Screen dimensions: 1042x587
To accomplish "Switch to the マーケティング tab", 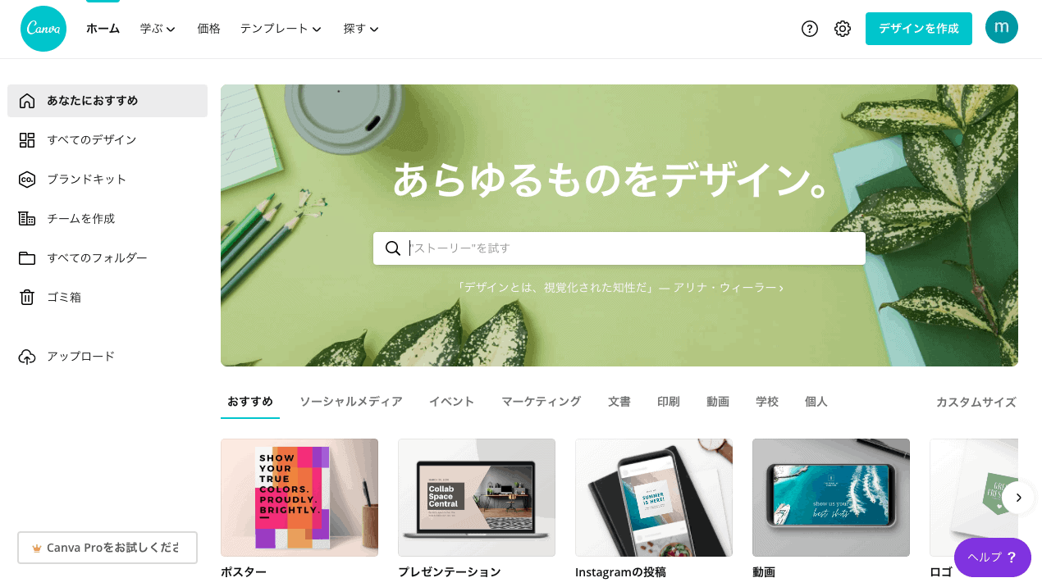I will (x=541, y=402).
